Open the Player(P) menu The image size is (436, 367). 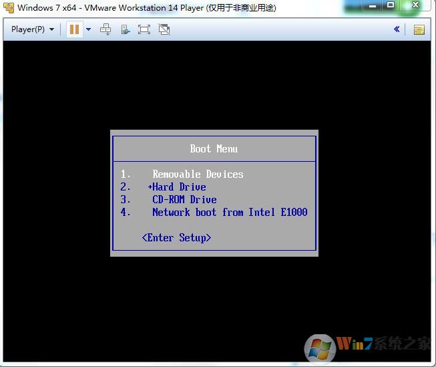pyautogui.click(x=32, y=29)
